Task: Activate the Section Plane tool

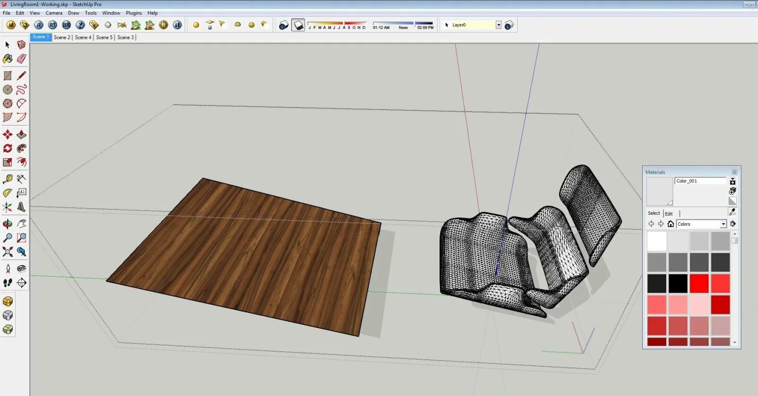Action: tap(21, 283)
